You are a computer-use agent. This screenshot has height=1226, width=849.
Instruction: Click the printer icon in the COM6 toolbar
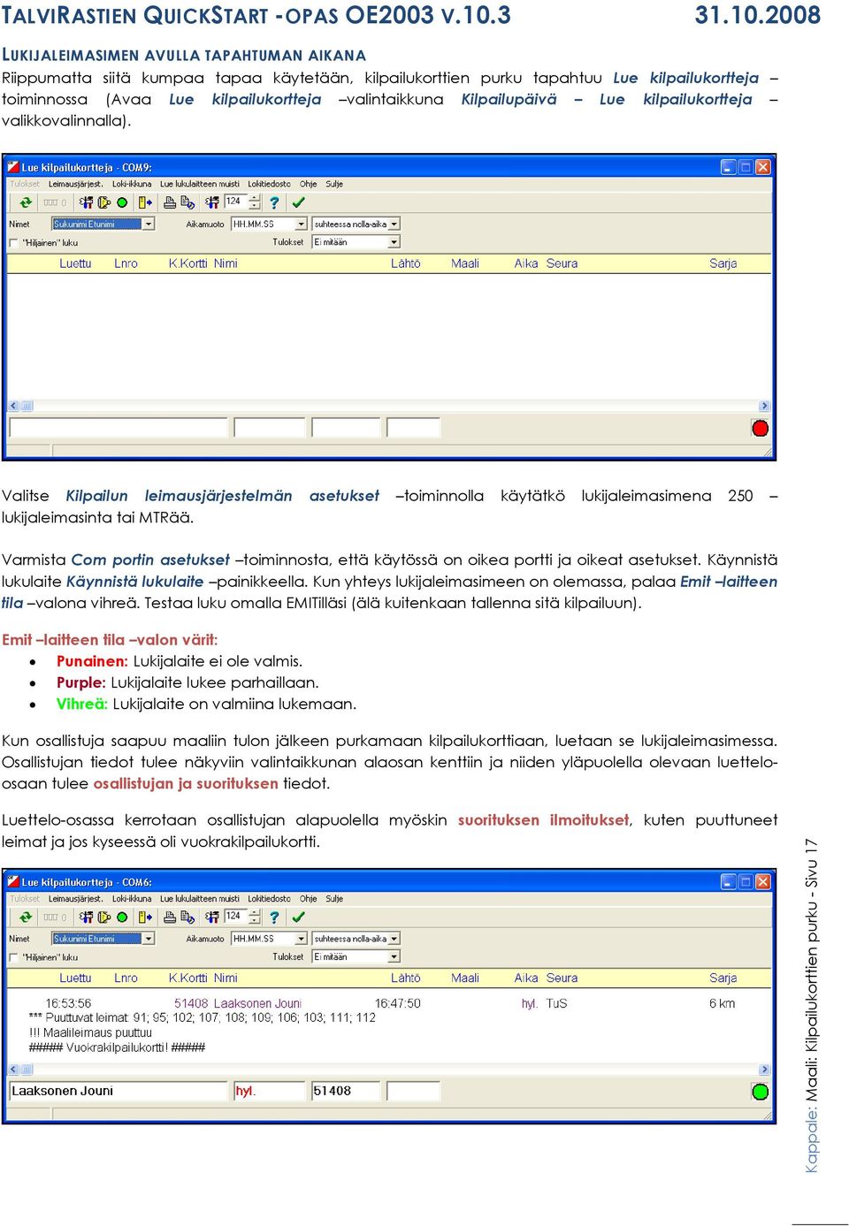(170, 918)
